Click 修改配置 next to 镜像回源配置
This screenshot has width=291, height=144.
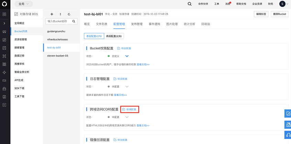click(122, 140)
